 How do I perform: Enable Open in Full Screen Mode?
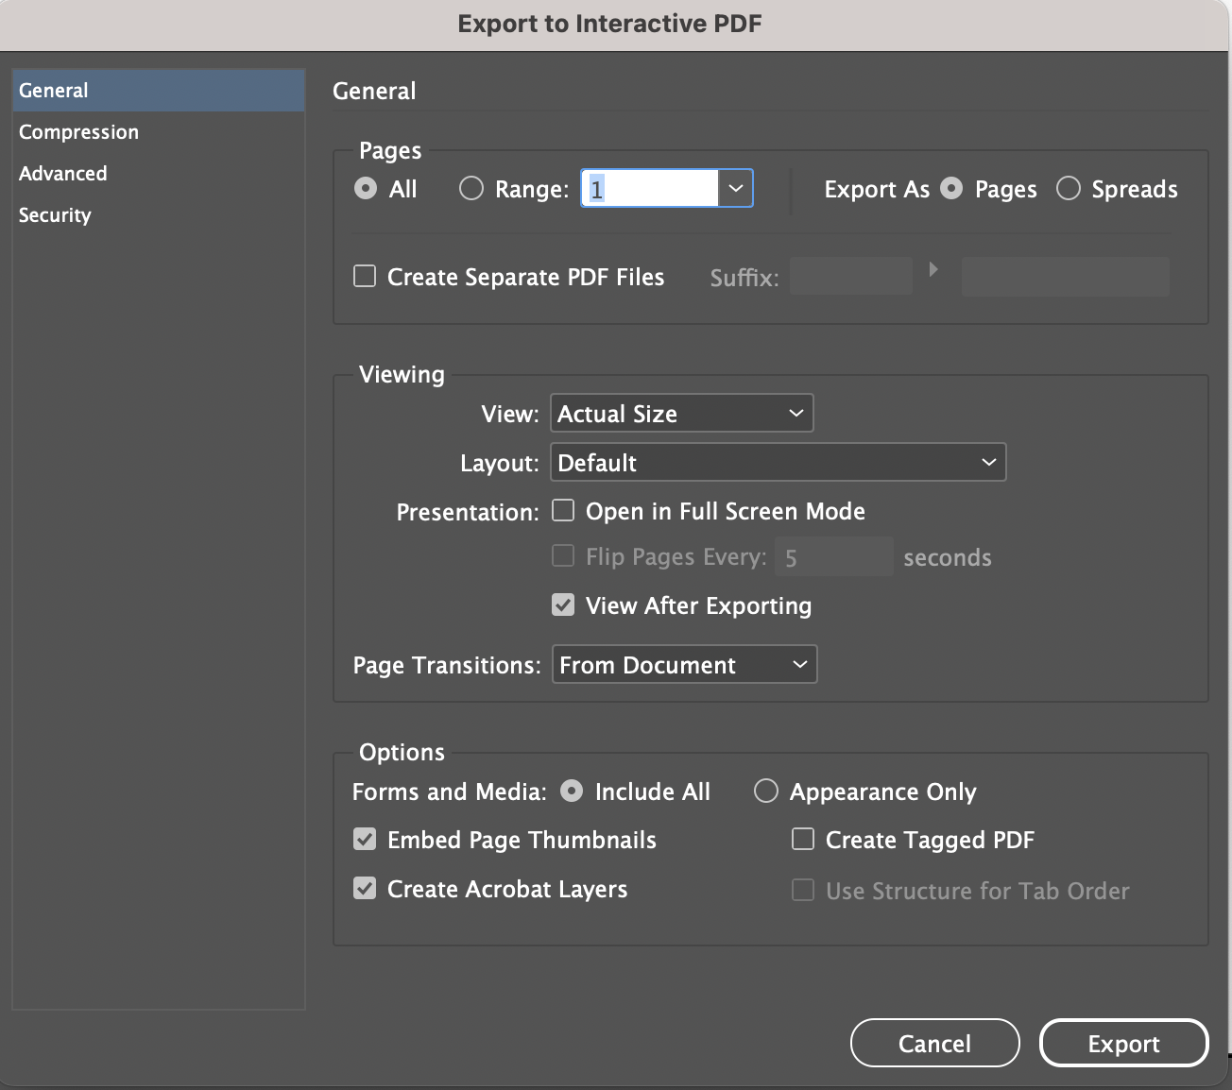[563, 510]
